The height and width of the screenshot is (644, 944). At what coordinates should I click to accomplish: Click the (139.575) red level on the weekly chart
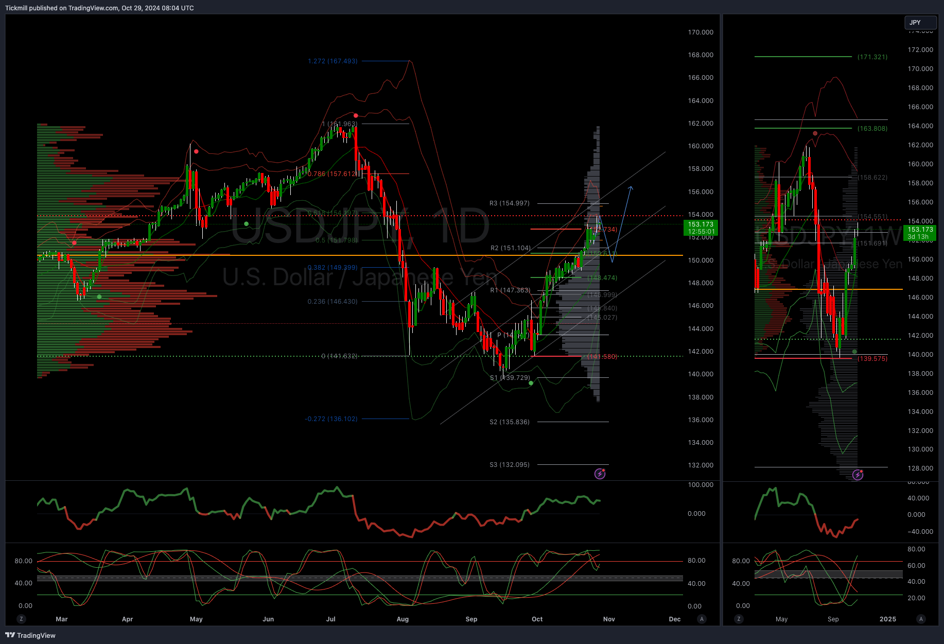coord(872,359)
